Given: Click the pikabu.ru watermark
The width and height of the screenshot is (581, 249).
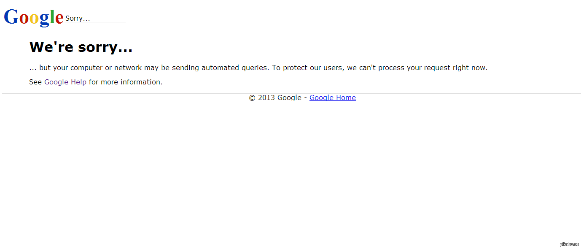Looking at the screenshot, I should coord(569,244).
